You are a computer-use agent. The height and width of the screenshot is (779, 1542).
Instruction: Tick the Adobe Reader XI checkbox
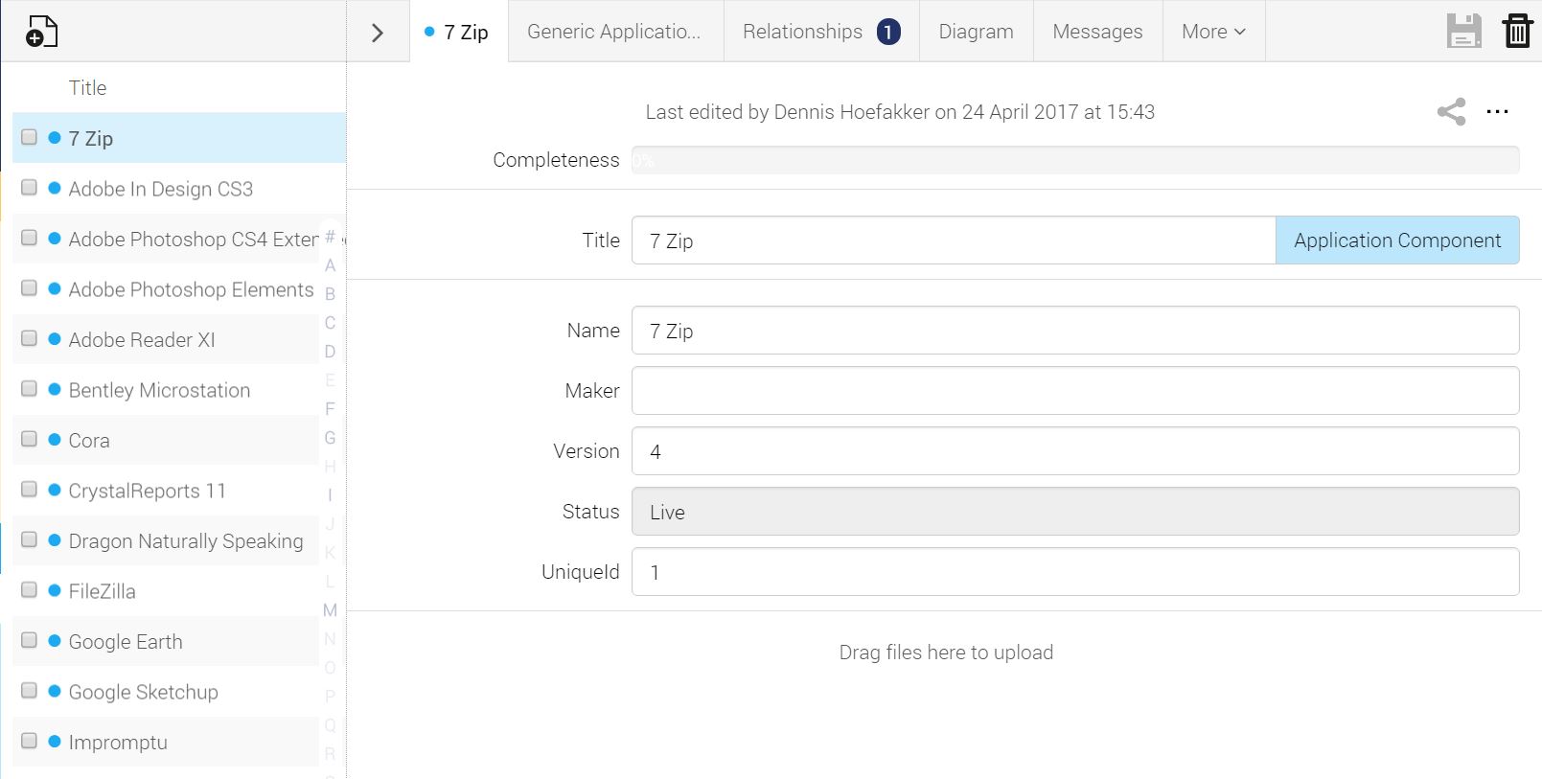(x=30, y=338)
